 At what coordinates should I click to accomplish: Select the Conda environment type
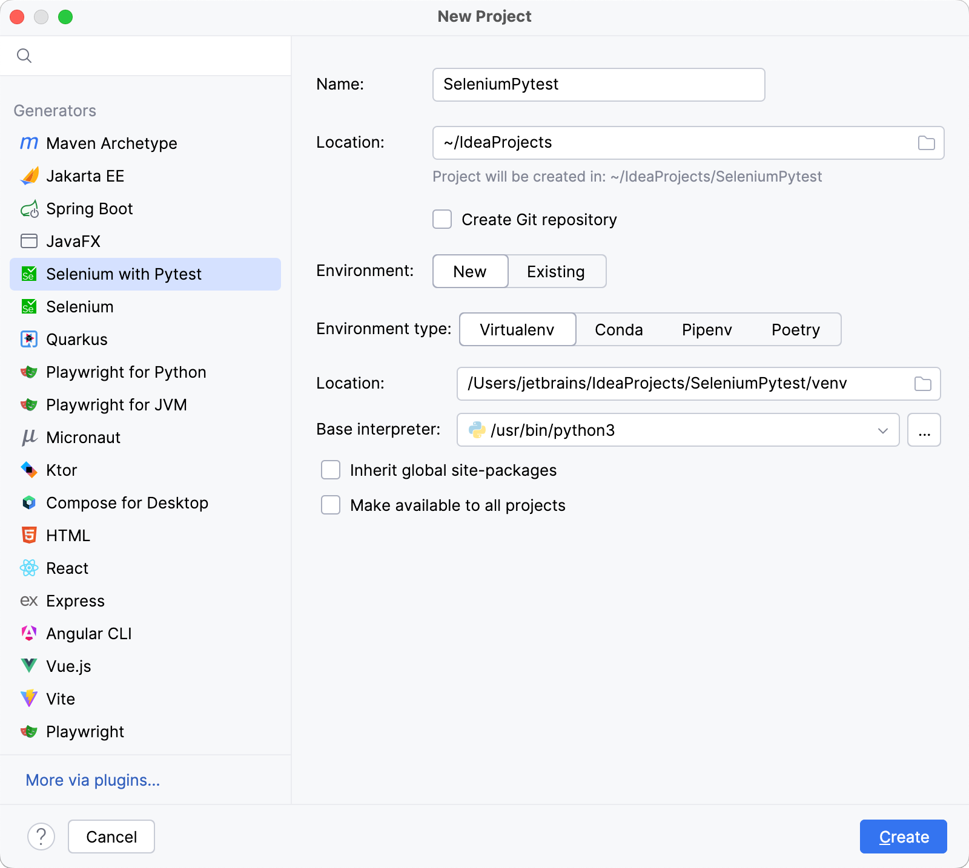pos(618,329)
